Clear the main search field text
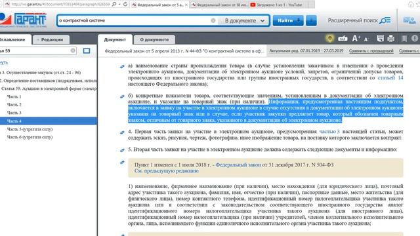This screenshot has height=236, width=420. [213, 20]
